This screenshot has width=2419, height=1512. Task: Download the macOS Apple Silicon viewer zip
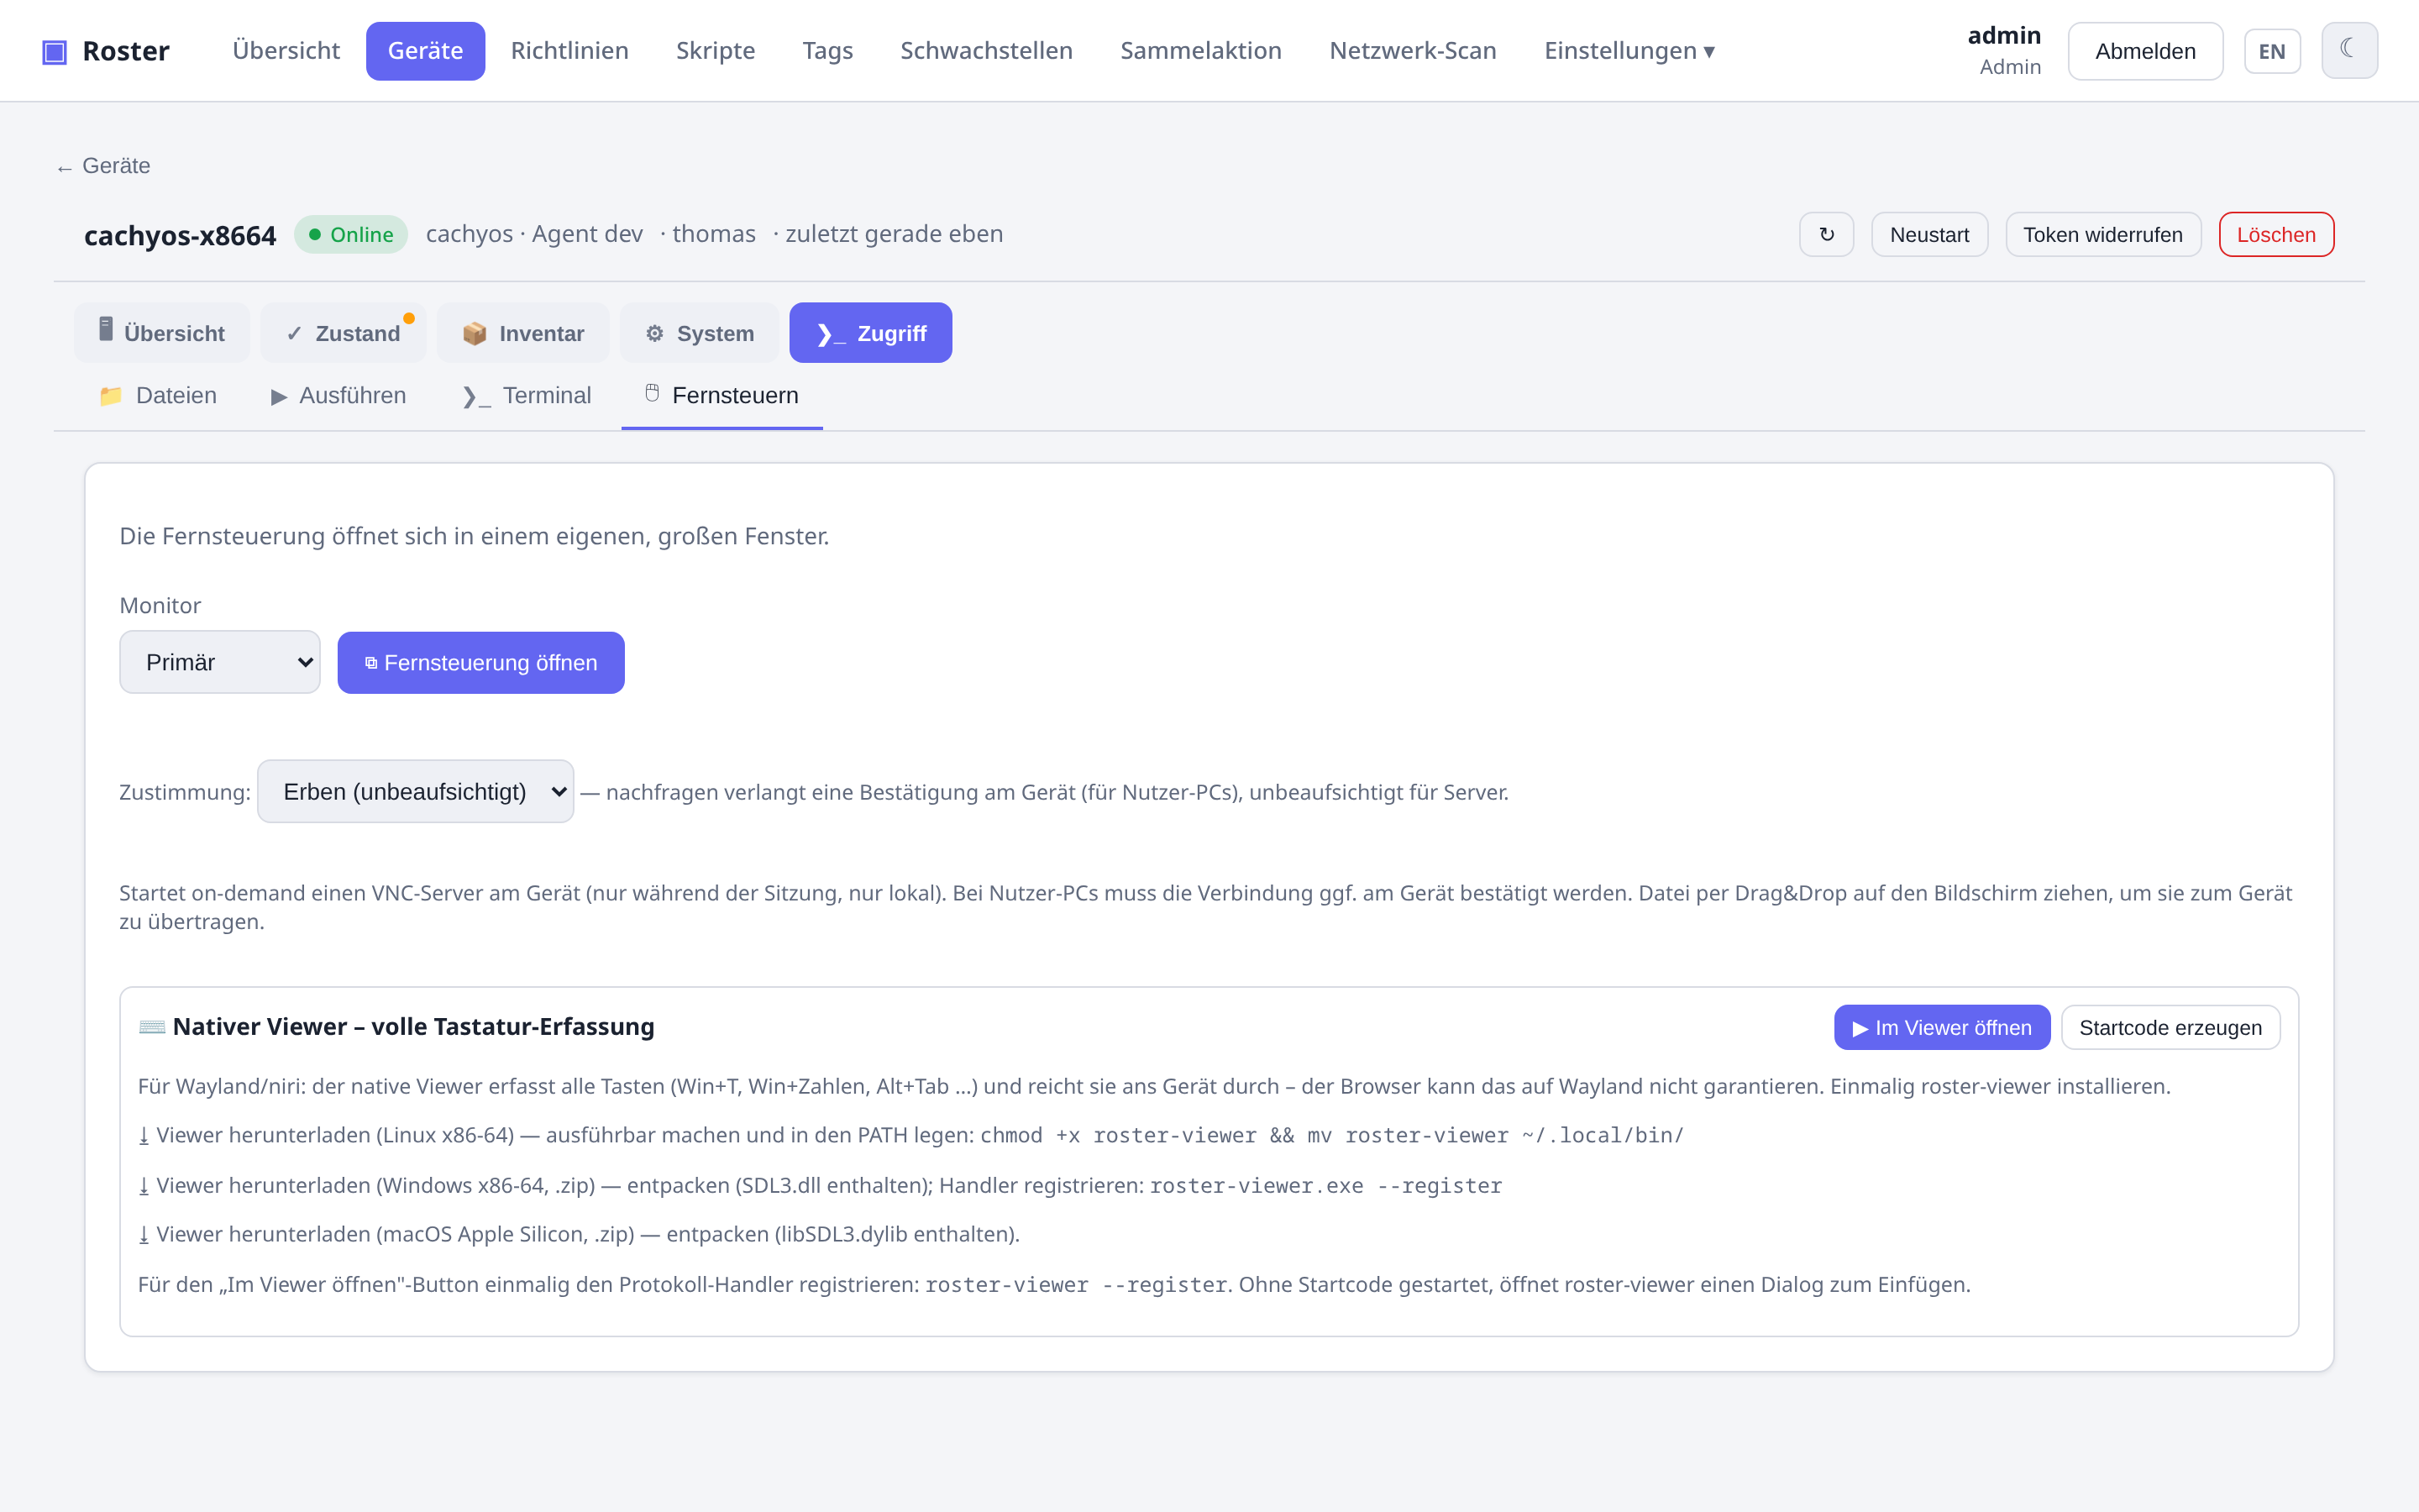tap(387, 1234)
